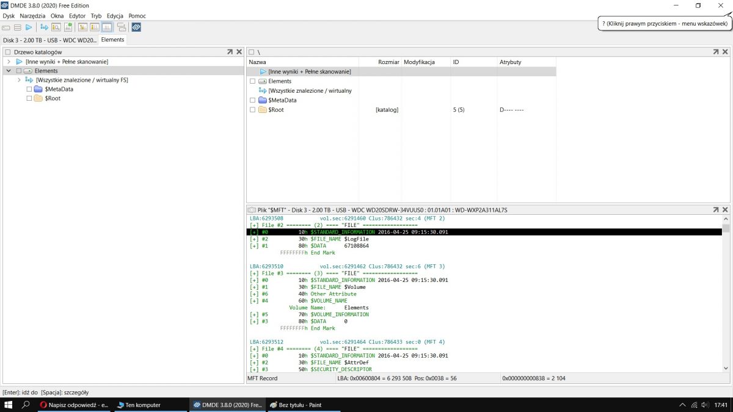Image resolution: width=733 pixels, height=412 pixels.
Task: Click the $Root folder icon in file list
Action: 263,110
